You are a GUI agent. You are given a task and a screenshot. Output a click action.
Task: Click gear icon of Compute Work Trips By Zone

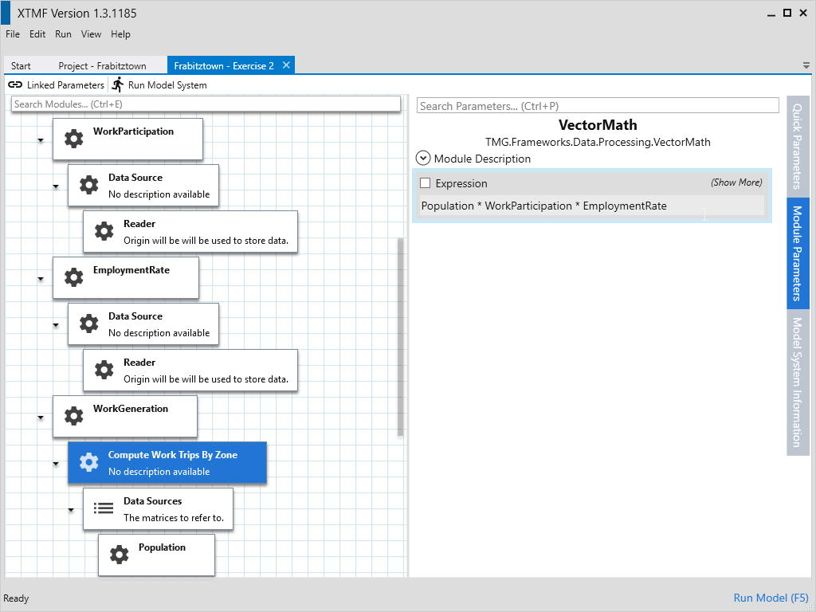point(88,462)
